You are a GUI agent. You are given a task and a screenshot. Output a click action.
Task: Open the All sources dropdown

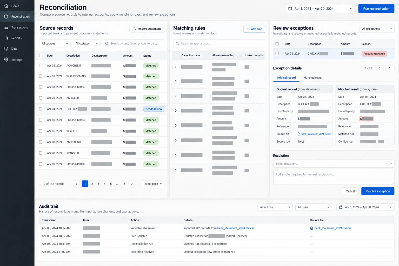(55, 43)
